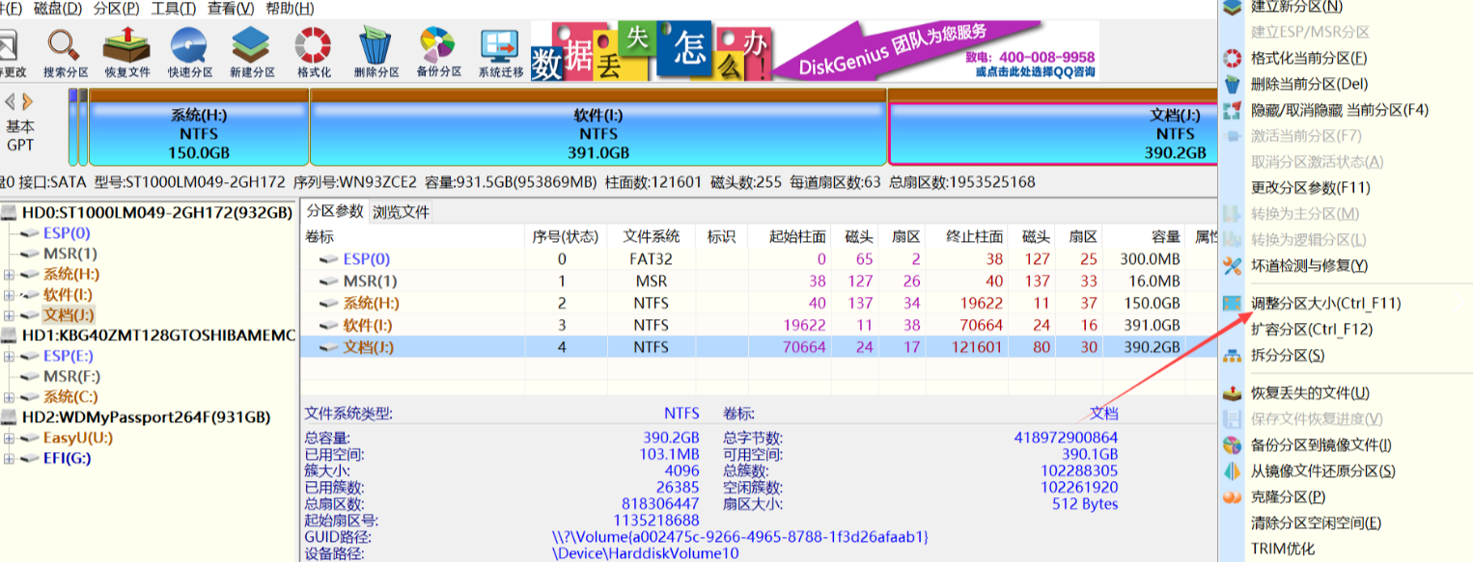Click the 从镜像文件还原分区 icon
Screen dimensions: 1473x562
click(x=1232, y=471)
